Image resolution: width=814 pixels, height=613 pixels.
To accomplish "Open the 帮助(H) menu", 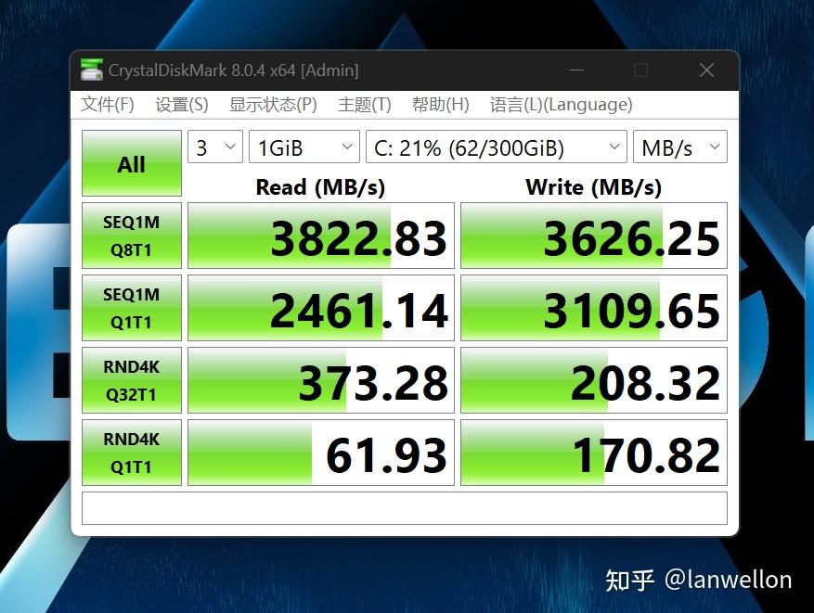I will click(440, 105).
